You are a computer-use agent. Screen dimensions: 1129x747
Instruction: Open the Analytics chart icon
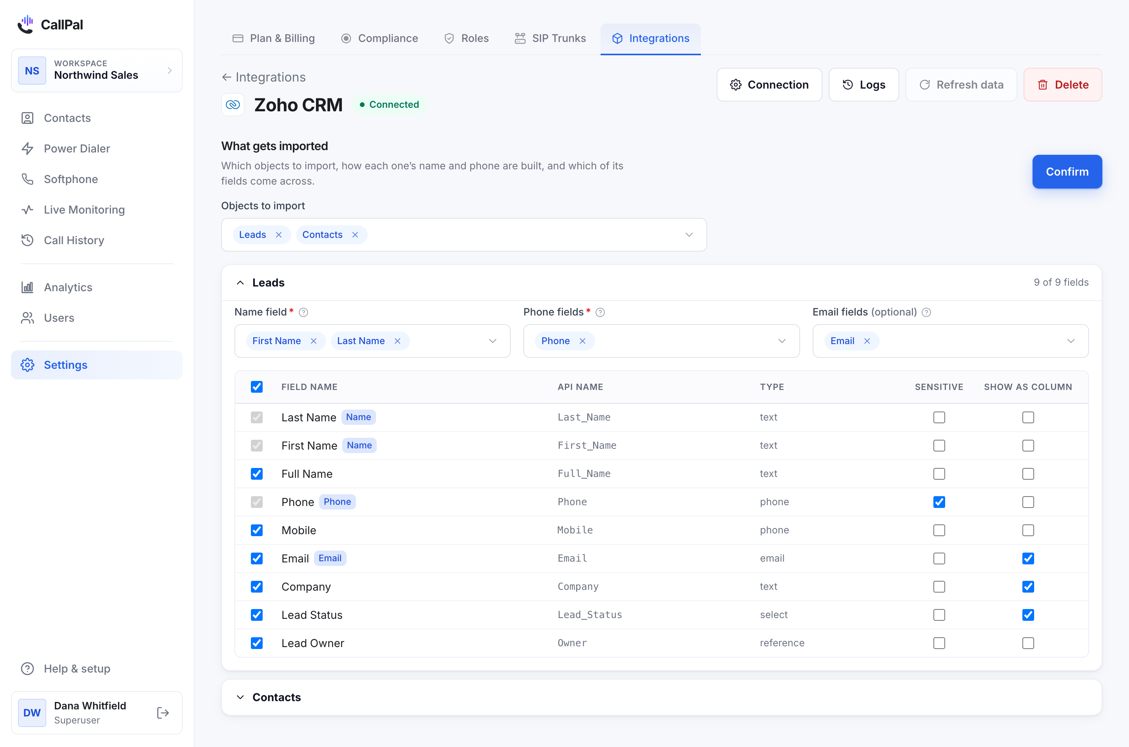click(27, 287)
